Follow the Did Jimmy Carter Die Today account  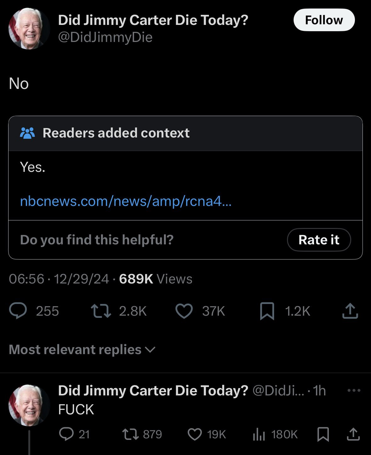click(324, 20)
